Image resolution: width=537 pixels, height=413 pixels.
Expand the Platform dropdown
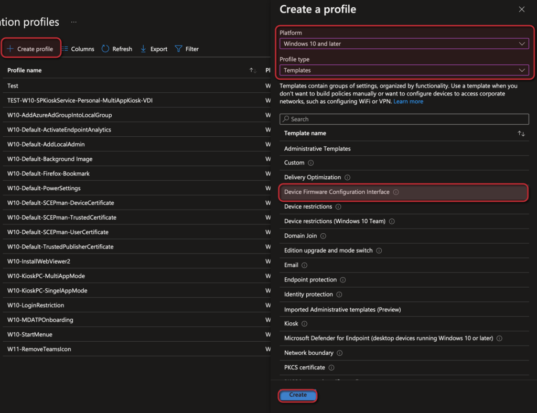click(403, 44)
